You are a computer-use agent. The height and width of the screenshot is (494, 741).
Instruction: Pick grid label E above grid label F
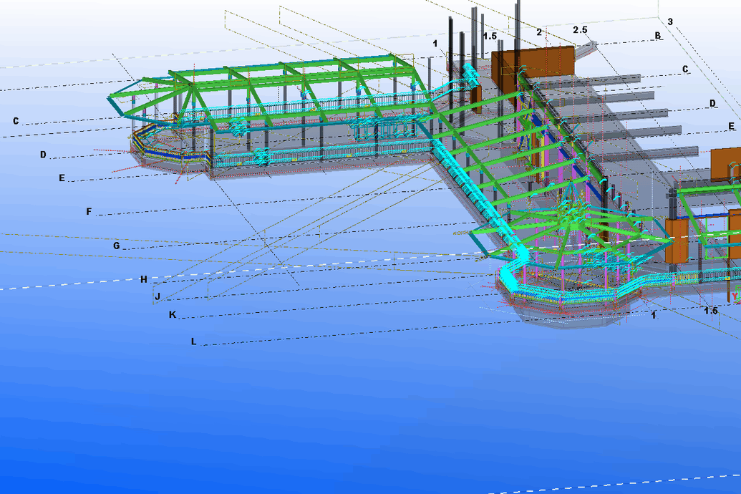(62, 178)
